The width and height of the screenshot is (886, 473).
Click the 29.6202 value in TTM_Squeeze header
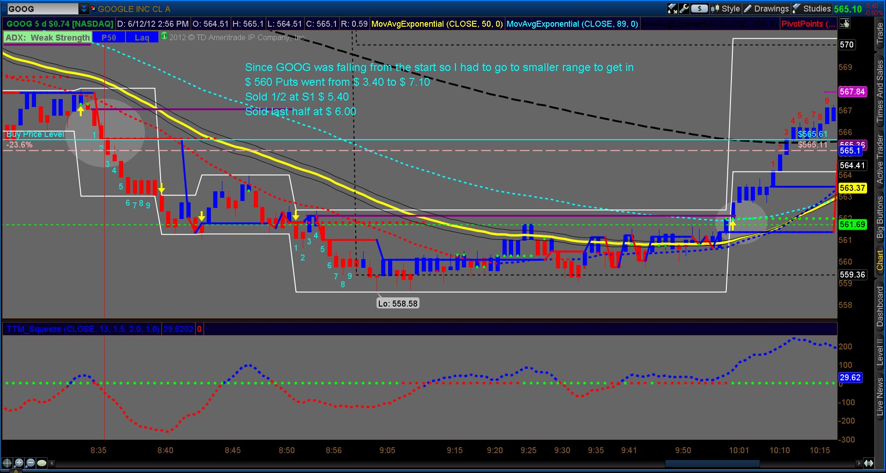(x=179, y=329)
